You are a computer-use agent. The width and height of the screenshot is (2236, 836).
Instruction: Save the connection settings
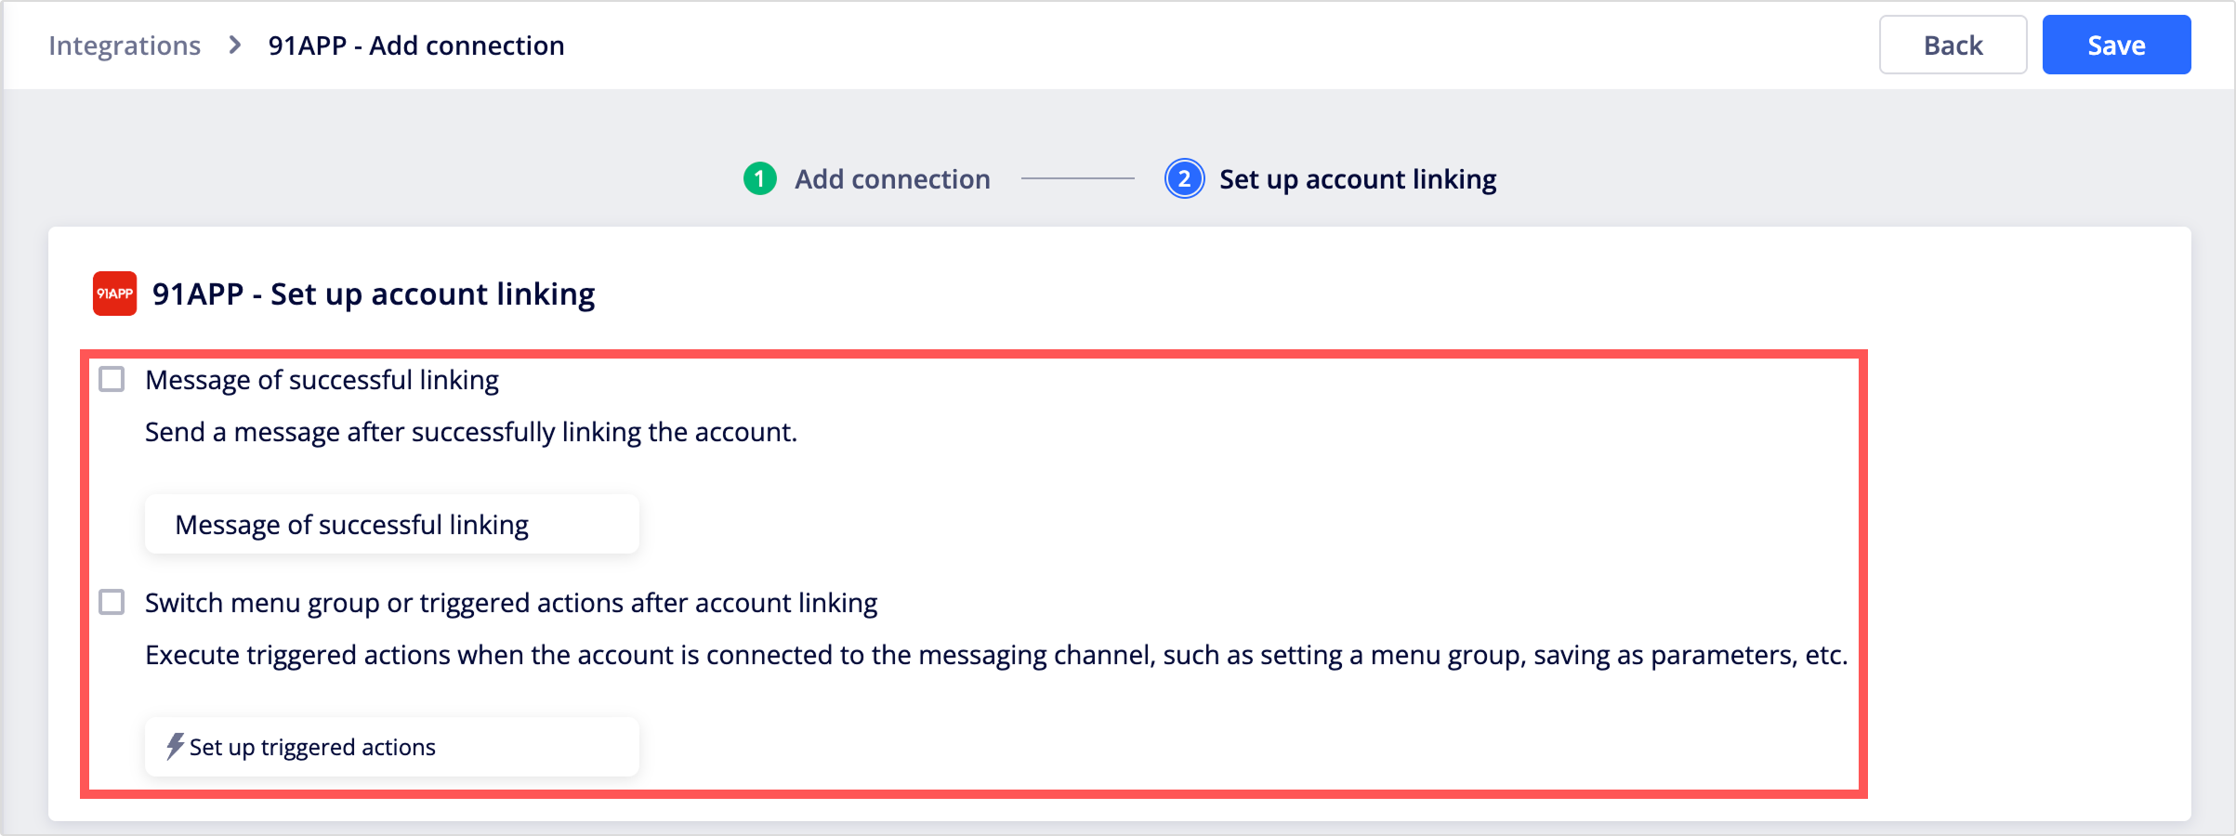[x=2116, y=45]
